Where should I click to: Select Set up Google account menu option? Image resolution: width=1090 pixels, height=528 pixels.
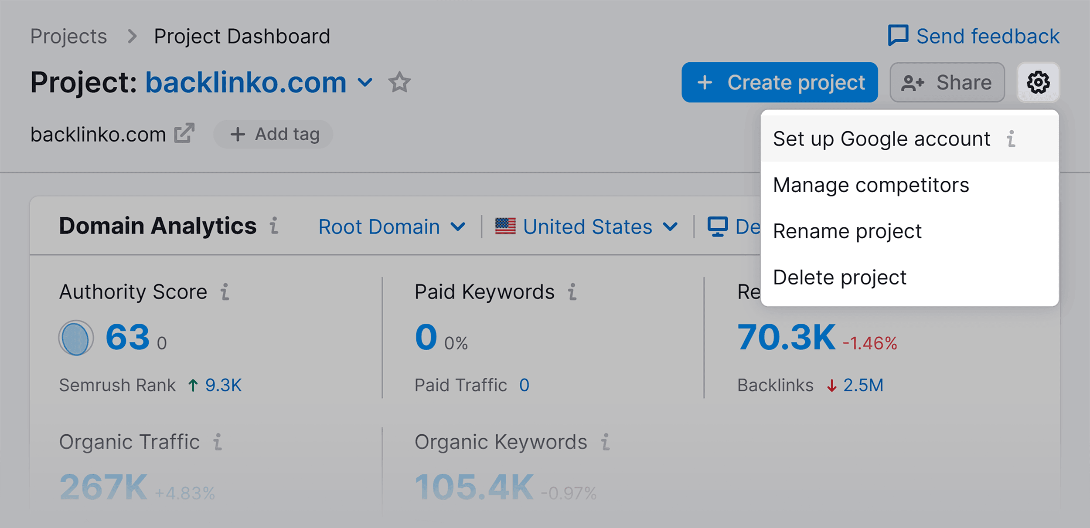[x=883, y=139]
